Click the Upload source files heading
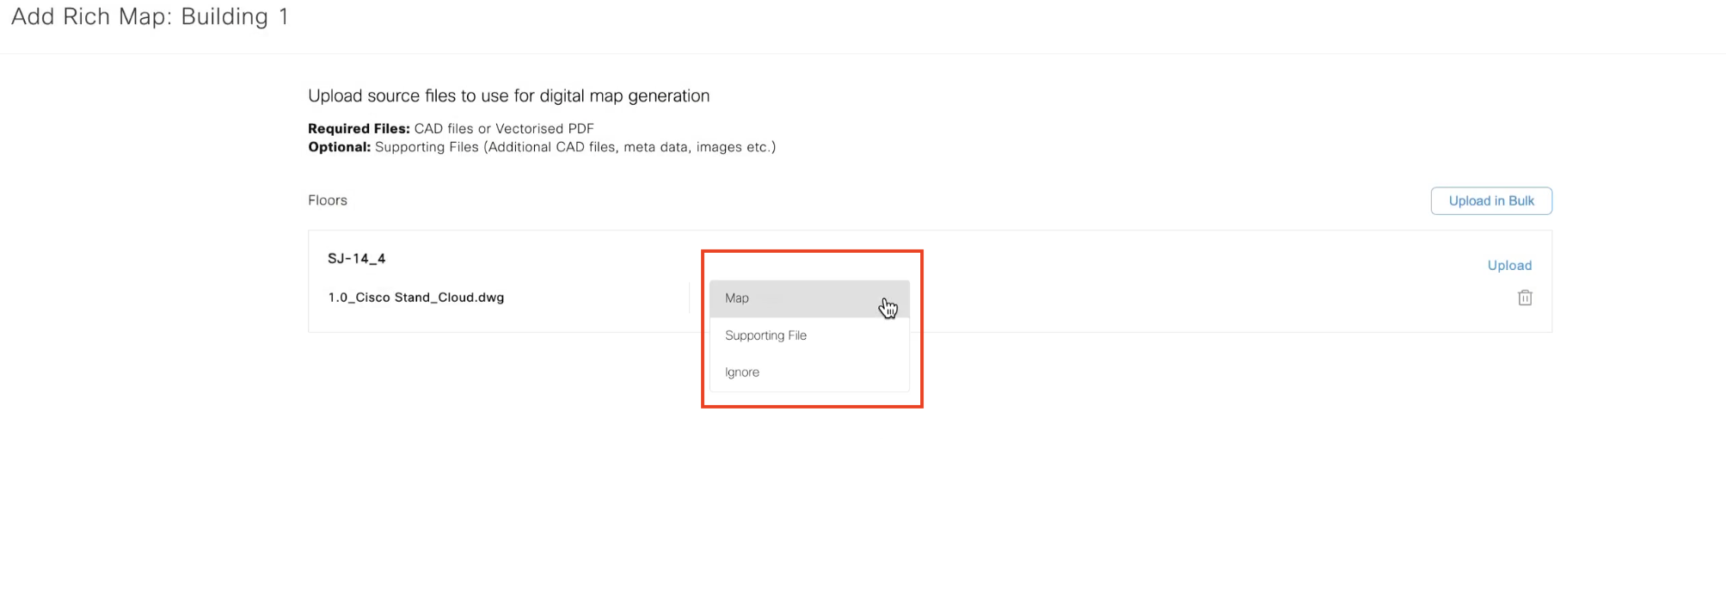The height and width of the screenshot is (590, 1726). coord(508,96)
